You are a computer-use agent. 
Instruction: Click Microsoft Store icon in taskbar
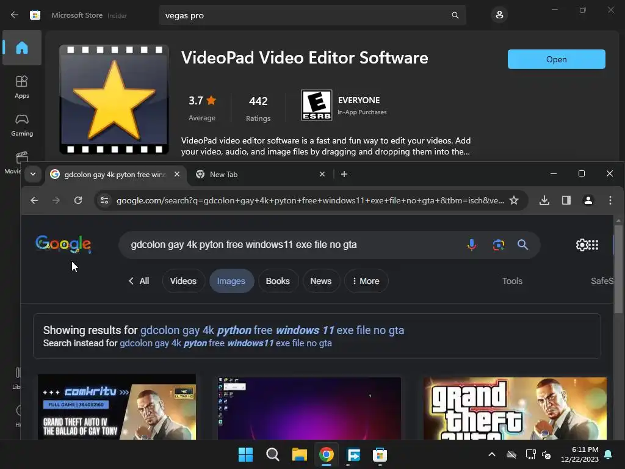click(x=380, y=454)
